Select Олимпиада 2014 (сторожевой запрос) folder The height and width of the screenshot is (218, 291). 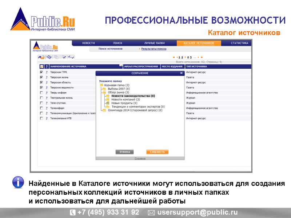click(135, 110)
